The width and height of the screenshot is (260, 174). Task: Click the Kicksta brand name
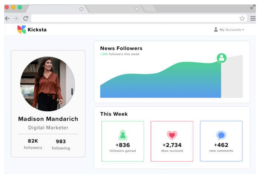[x=37, y=30]
